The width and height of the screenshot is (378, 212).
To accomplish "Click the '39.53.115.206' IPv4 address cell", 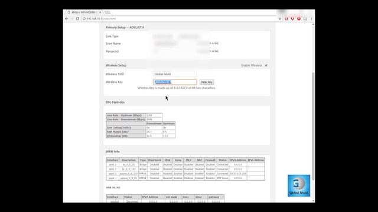I will (238, 174).
